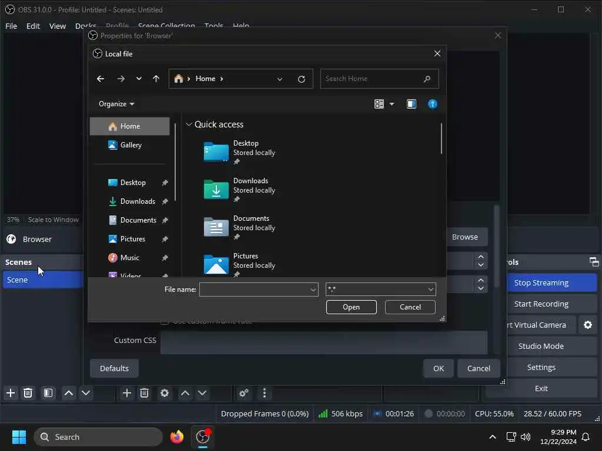Go up one folder level

pos(156,79)
